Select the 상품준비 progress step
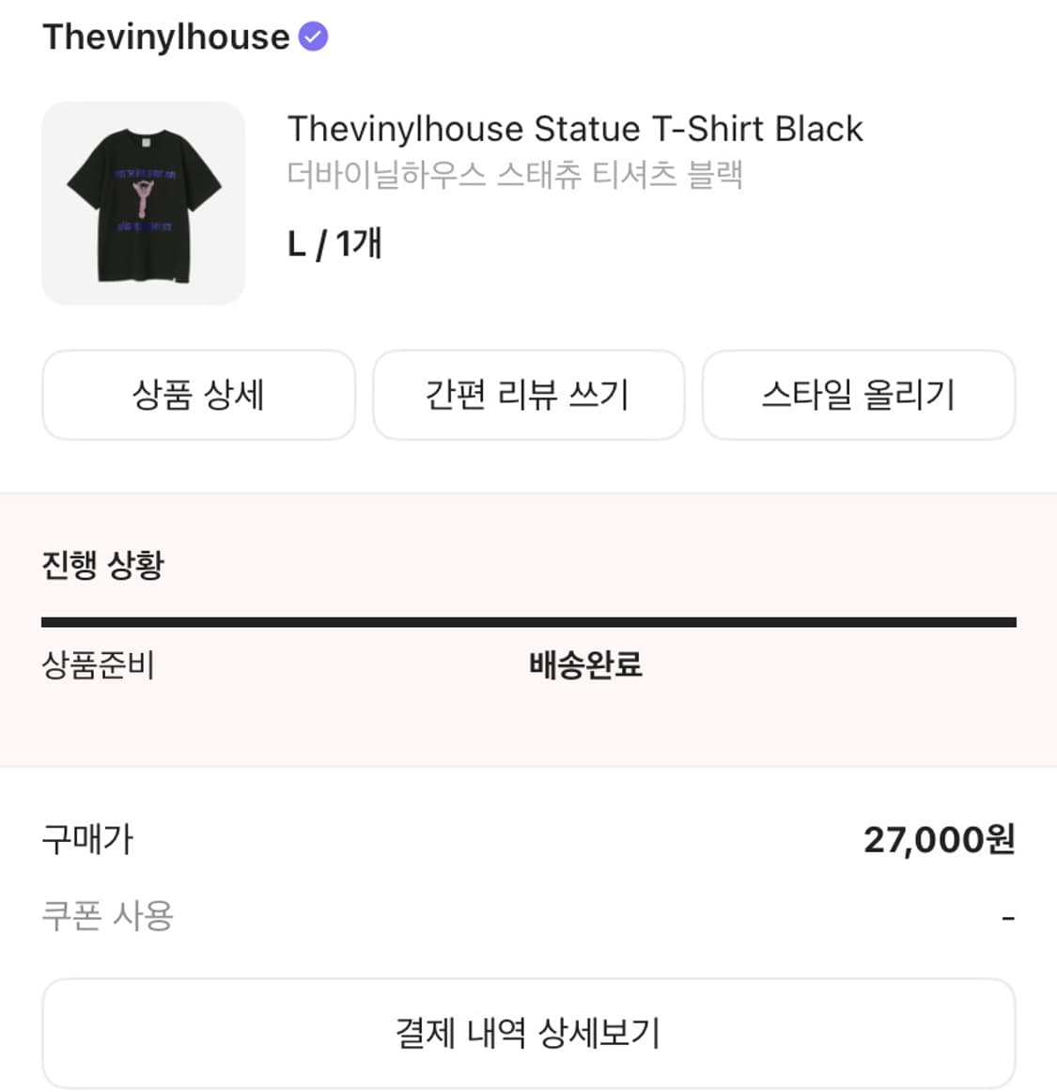This screenshot has height=1092, width=1057. click(x=98, y=665)
